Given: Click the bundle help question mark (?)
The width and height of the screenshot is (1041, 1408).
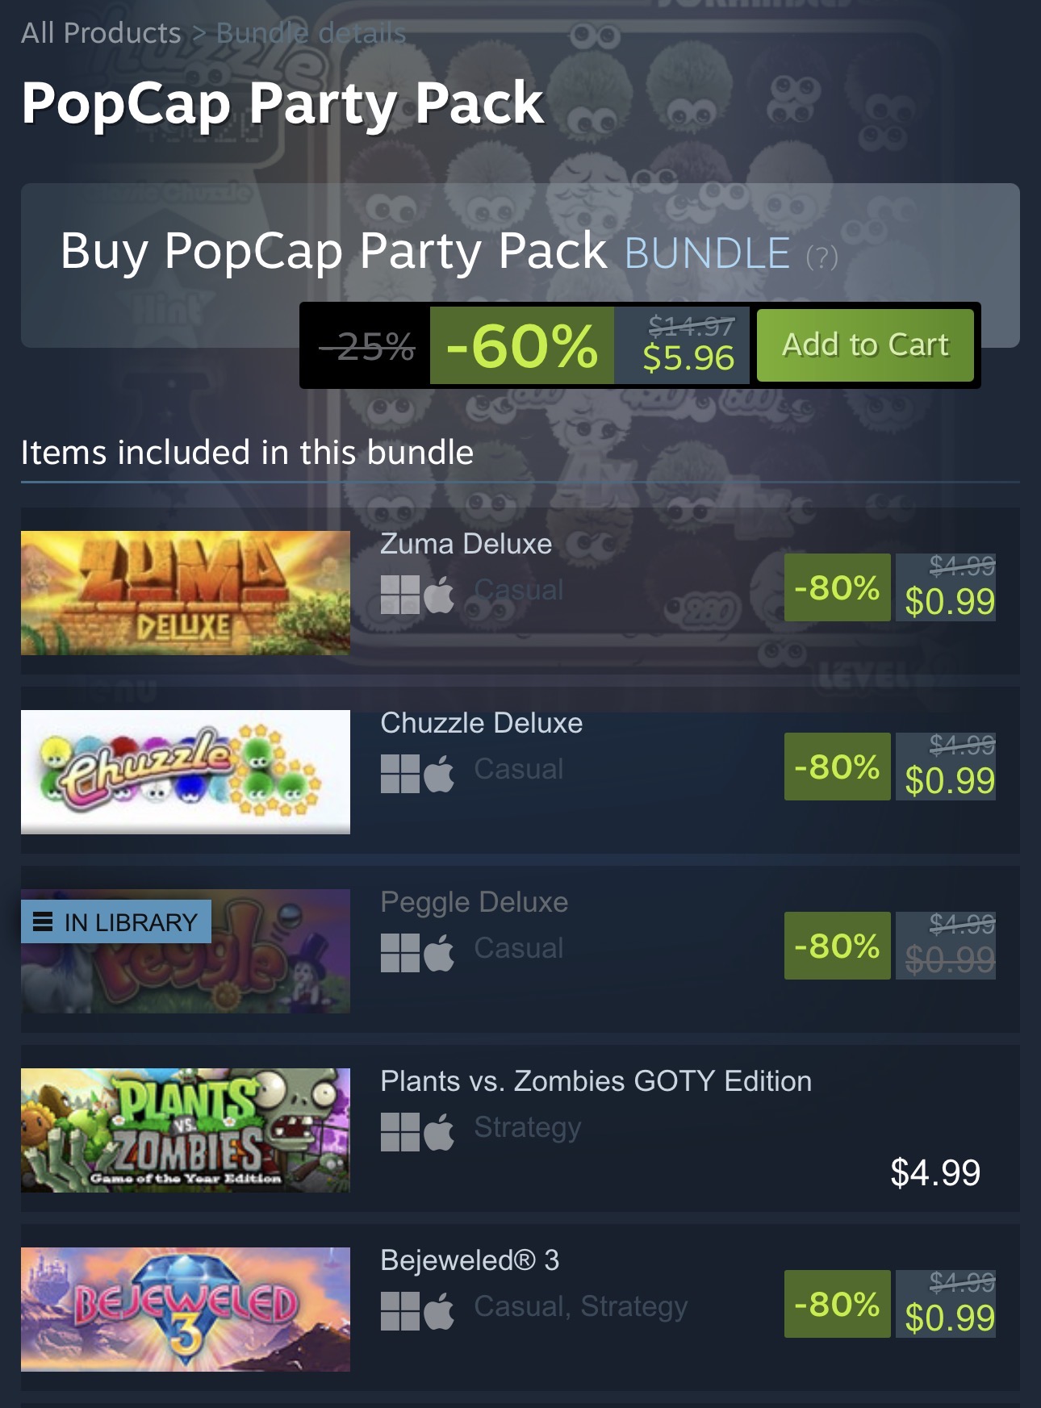Looking at the screenshot, I should [x=822, y=257].
